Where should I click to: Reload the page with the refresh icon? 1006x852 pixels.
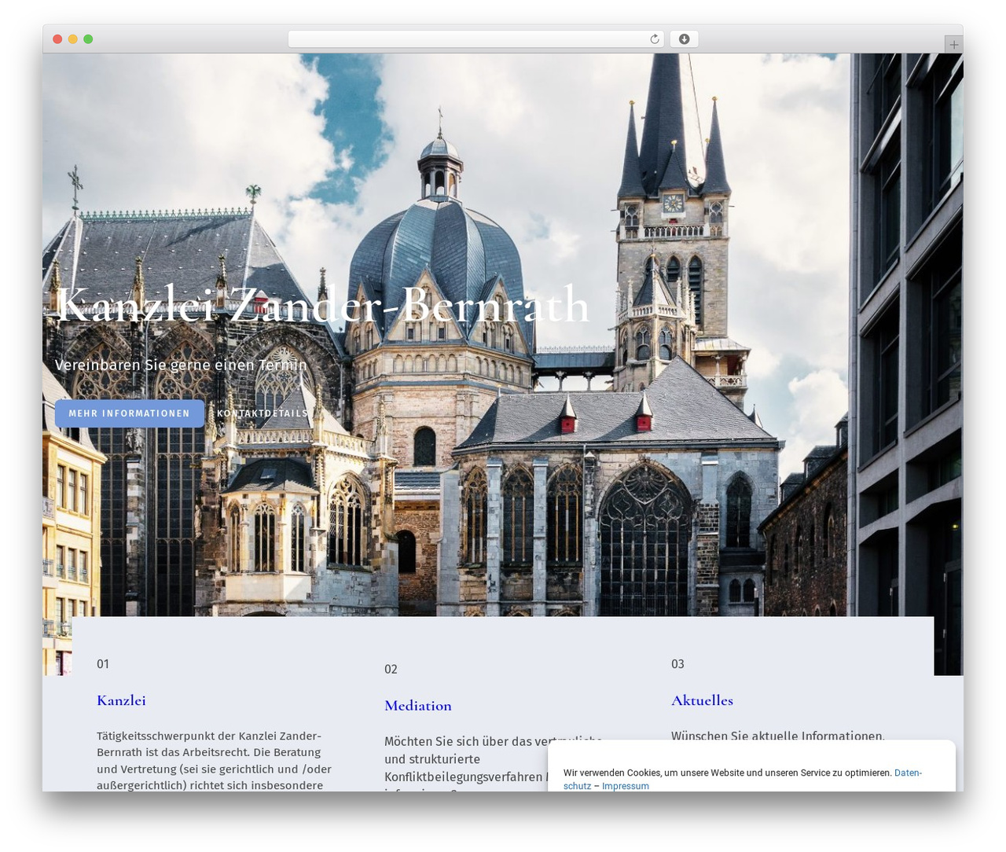[x=654, y=39]
